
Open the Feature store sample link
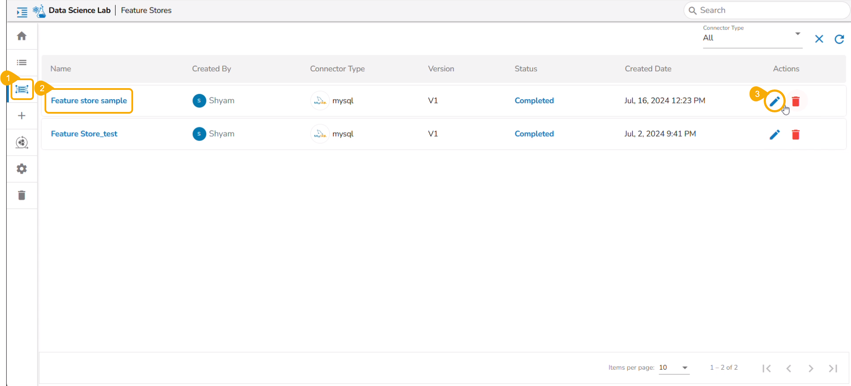[89, 100]
